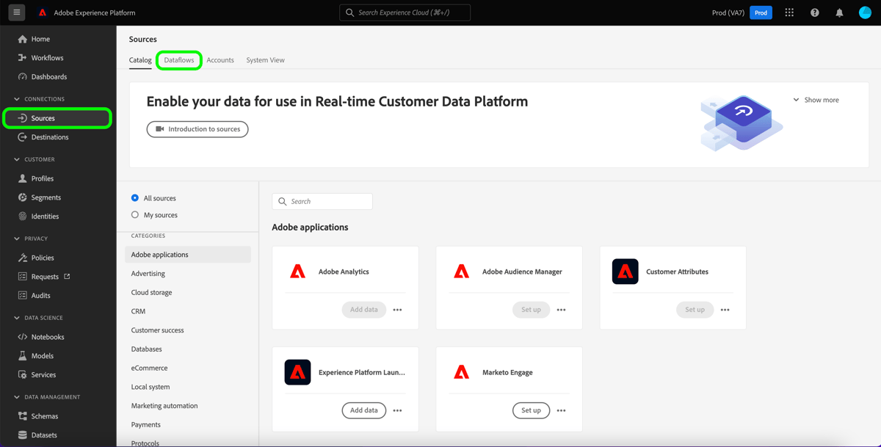Collapse the Privacy section

pos(16,238)
